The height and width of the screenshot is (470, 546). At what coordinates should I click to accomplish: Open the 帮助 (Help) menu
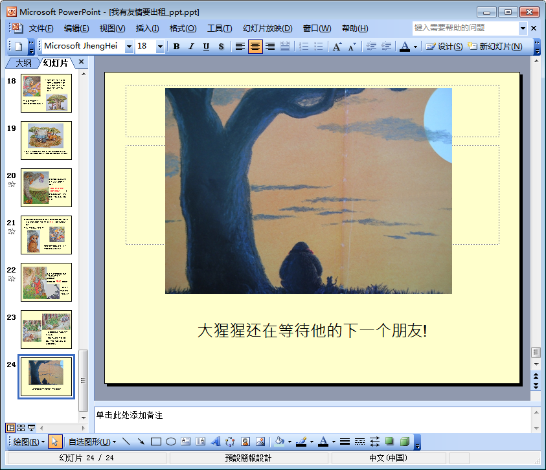pyautogui.click(x=355, y=28)
